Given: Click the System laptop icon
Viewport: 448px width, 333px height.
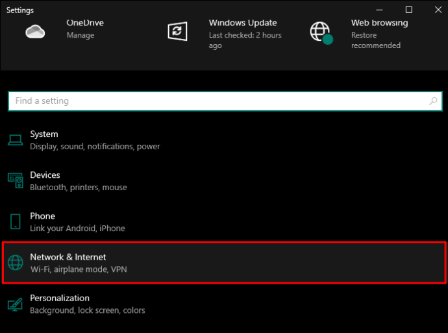Looking at the screenshot, I should pos(15,140).
